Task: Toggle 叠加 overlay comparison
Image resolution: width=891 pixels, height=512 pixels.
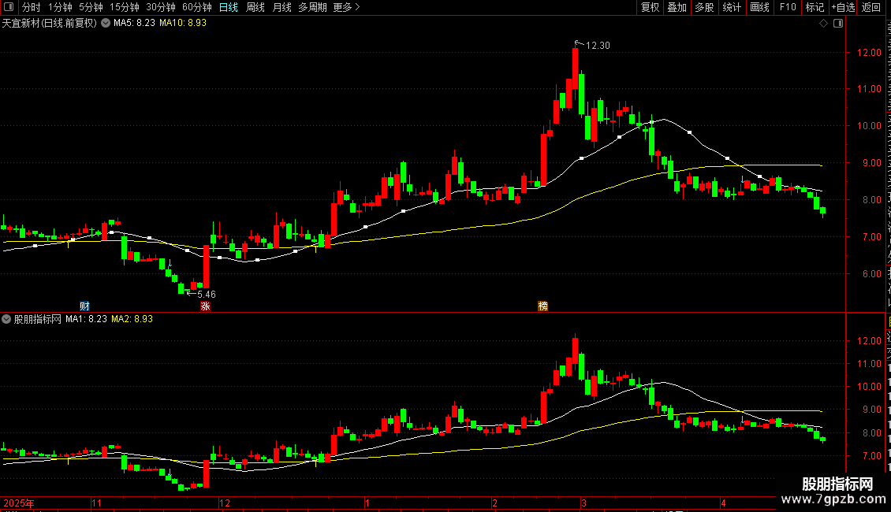Action: (677, 7)
